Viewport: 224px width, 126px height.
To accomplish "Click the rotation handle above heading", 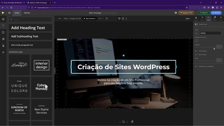I will [x=124, y=55].
